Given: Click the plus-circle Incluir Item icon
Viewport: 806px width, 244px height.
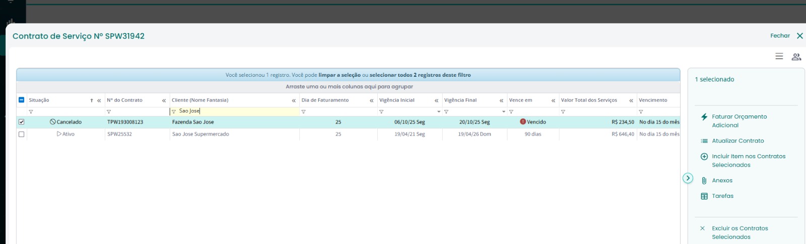Looking at the screenshot, I should pos(704,157).
